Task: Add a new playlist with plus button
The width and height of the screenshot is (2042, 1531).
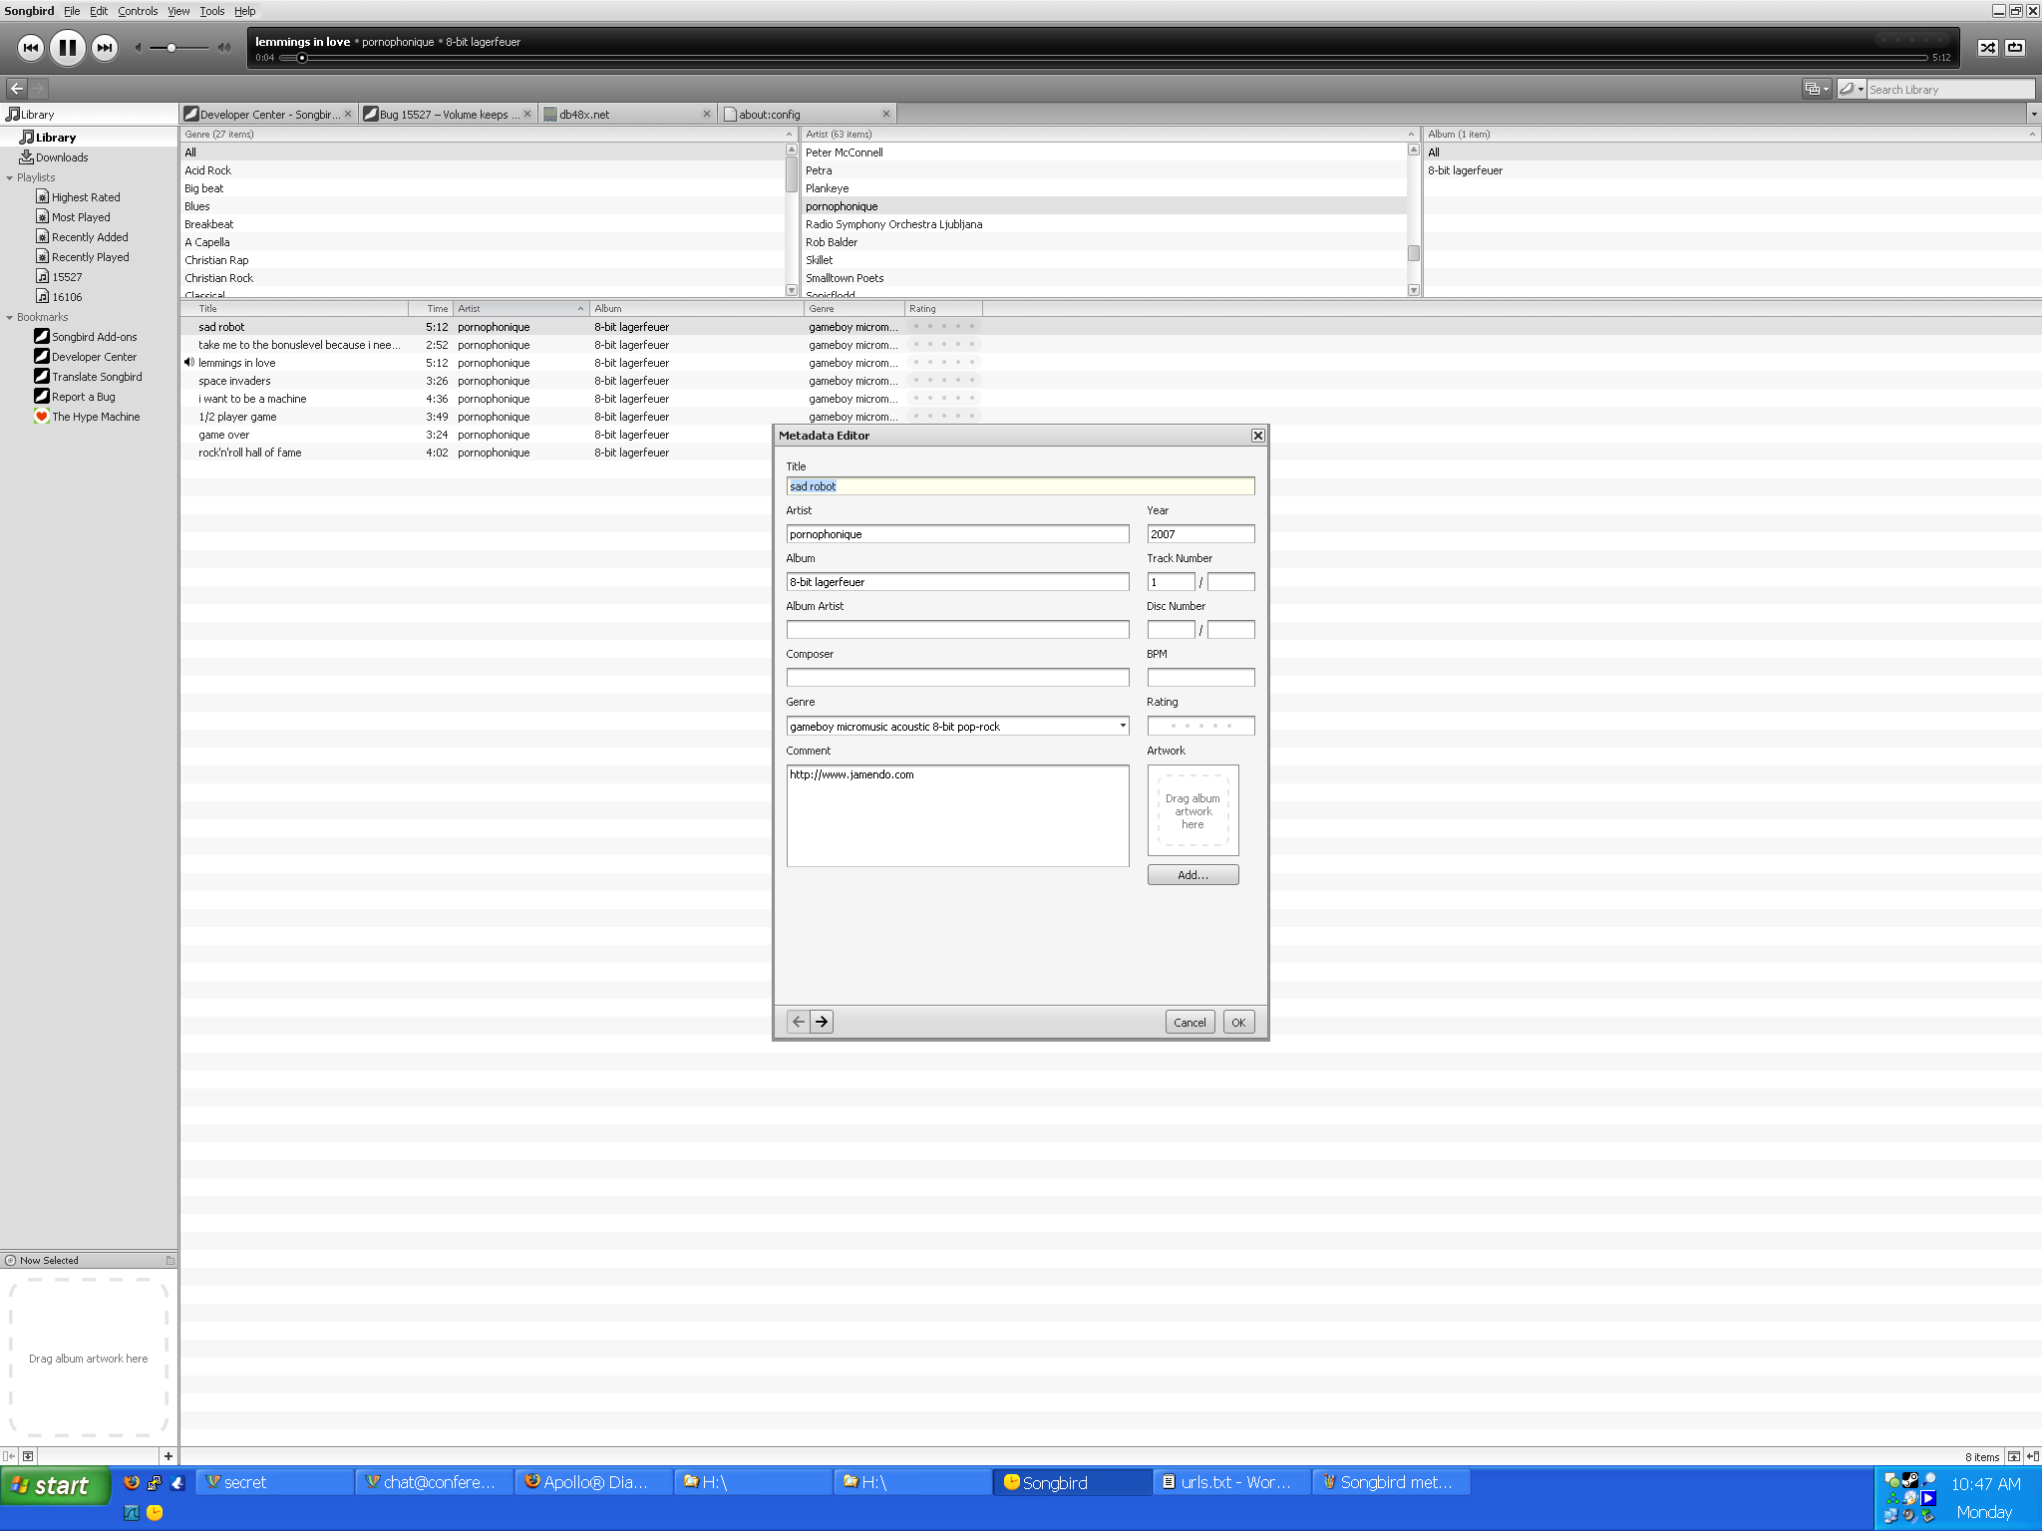Action: (x=168, y=1456)
